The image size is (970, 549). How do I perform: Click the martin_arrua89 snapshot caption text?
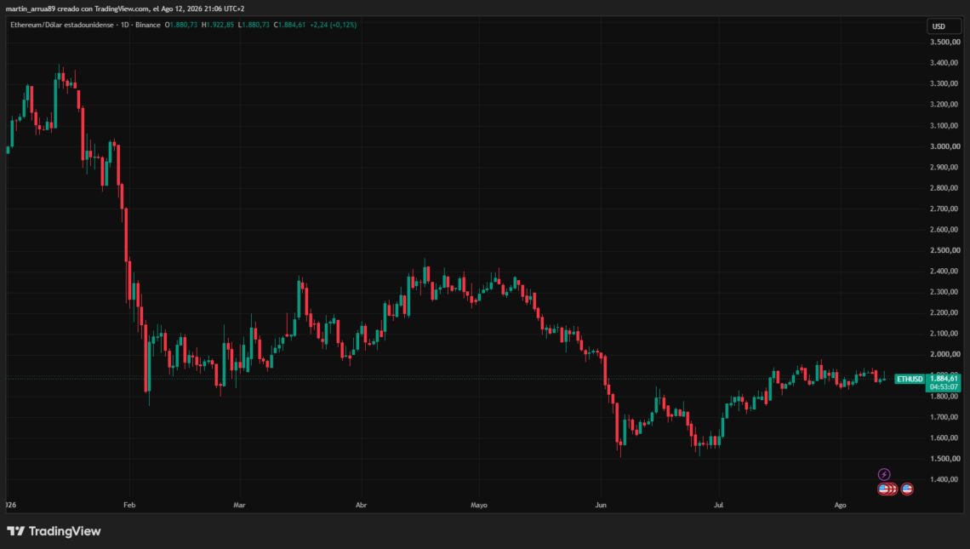click(x=125, y=9)
